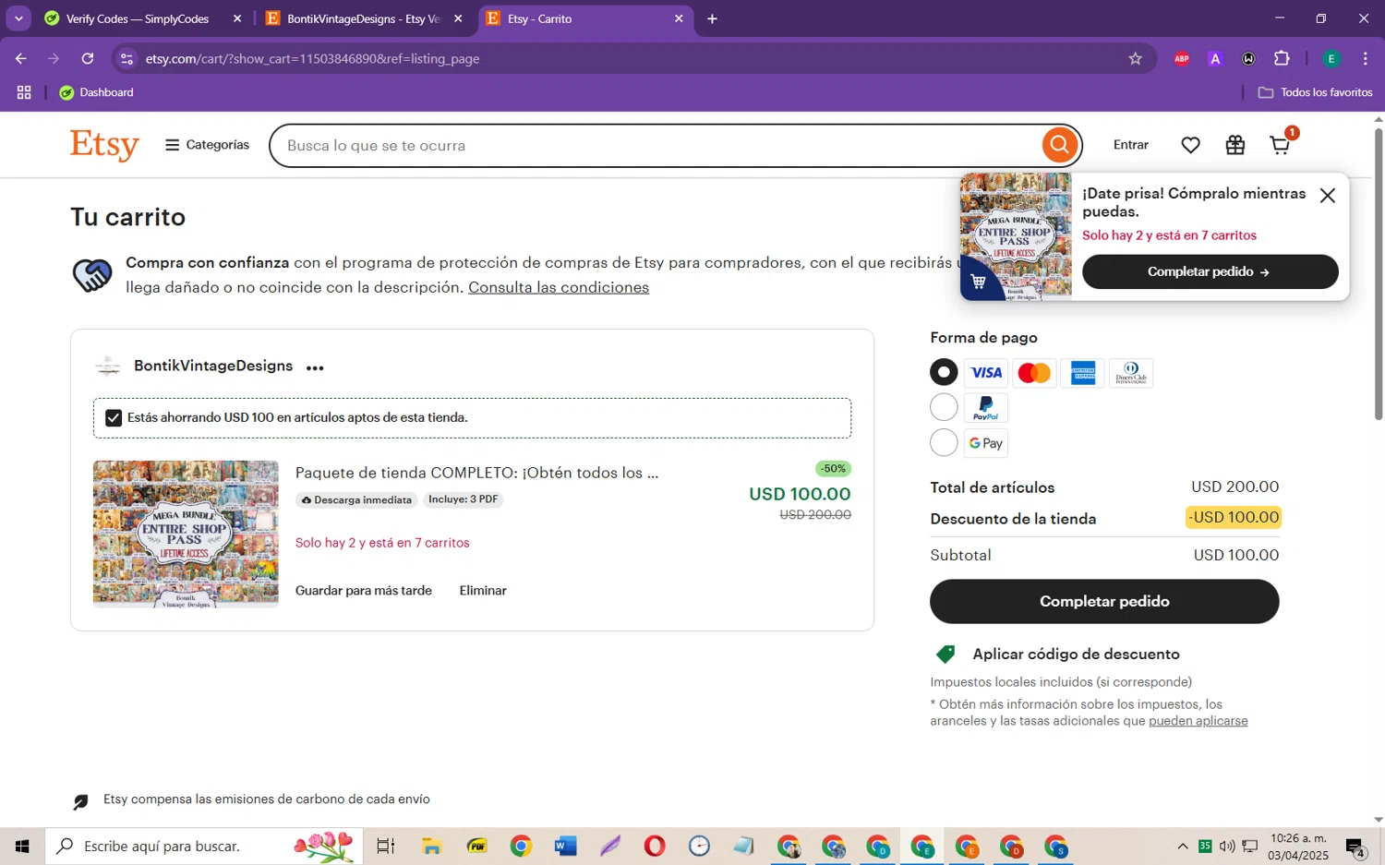Image resolution: width=1385 pixels, height=865 pixels.
Task: Open Task View on the taskbar
Action: pyautogui.click(x=386, y=847)
